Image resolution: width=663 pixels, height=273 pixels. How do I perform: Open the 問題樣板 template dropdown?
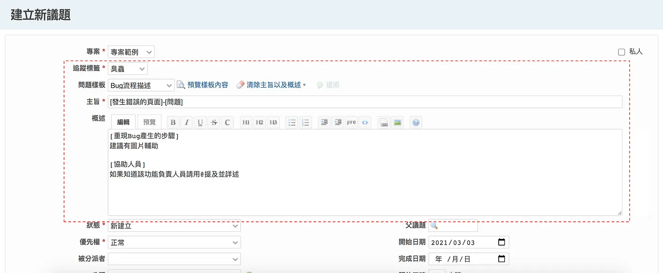click(x=141, y=85)
